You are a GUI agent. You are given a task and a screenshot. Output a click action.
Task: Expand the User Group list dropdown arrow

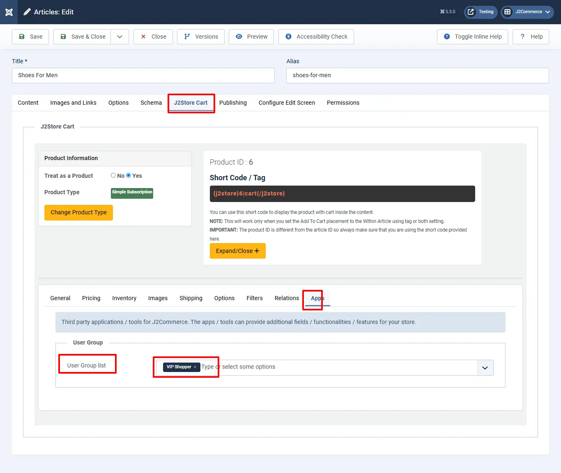click(x=485, y=368)
